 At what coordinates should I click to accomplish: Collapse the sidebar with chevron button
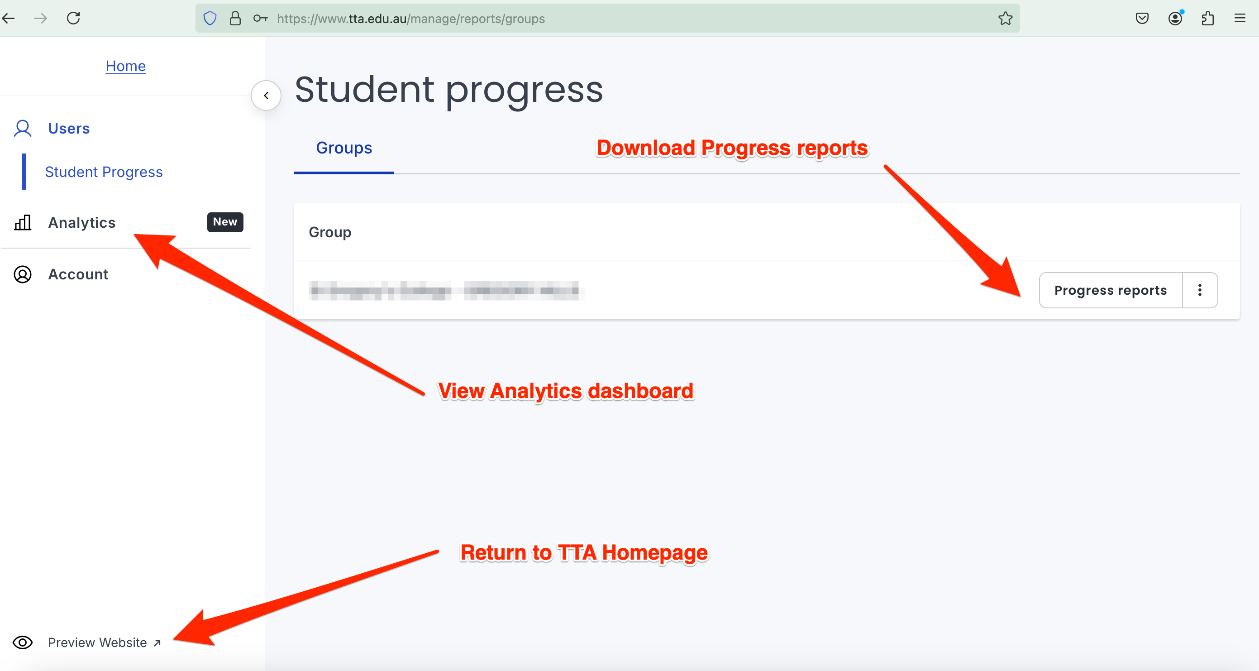pyautogui.click(x=266, y=96)
